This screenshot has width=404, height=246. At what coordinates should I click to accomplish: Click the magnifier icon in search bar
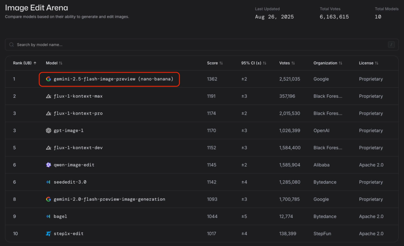12,45
